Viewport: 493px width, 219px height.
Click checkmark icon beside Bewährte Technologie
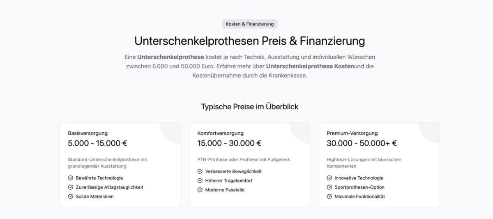coord(71,178)
